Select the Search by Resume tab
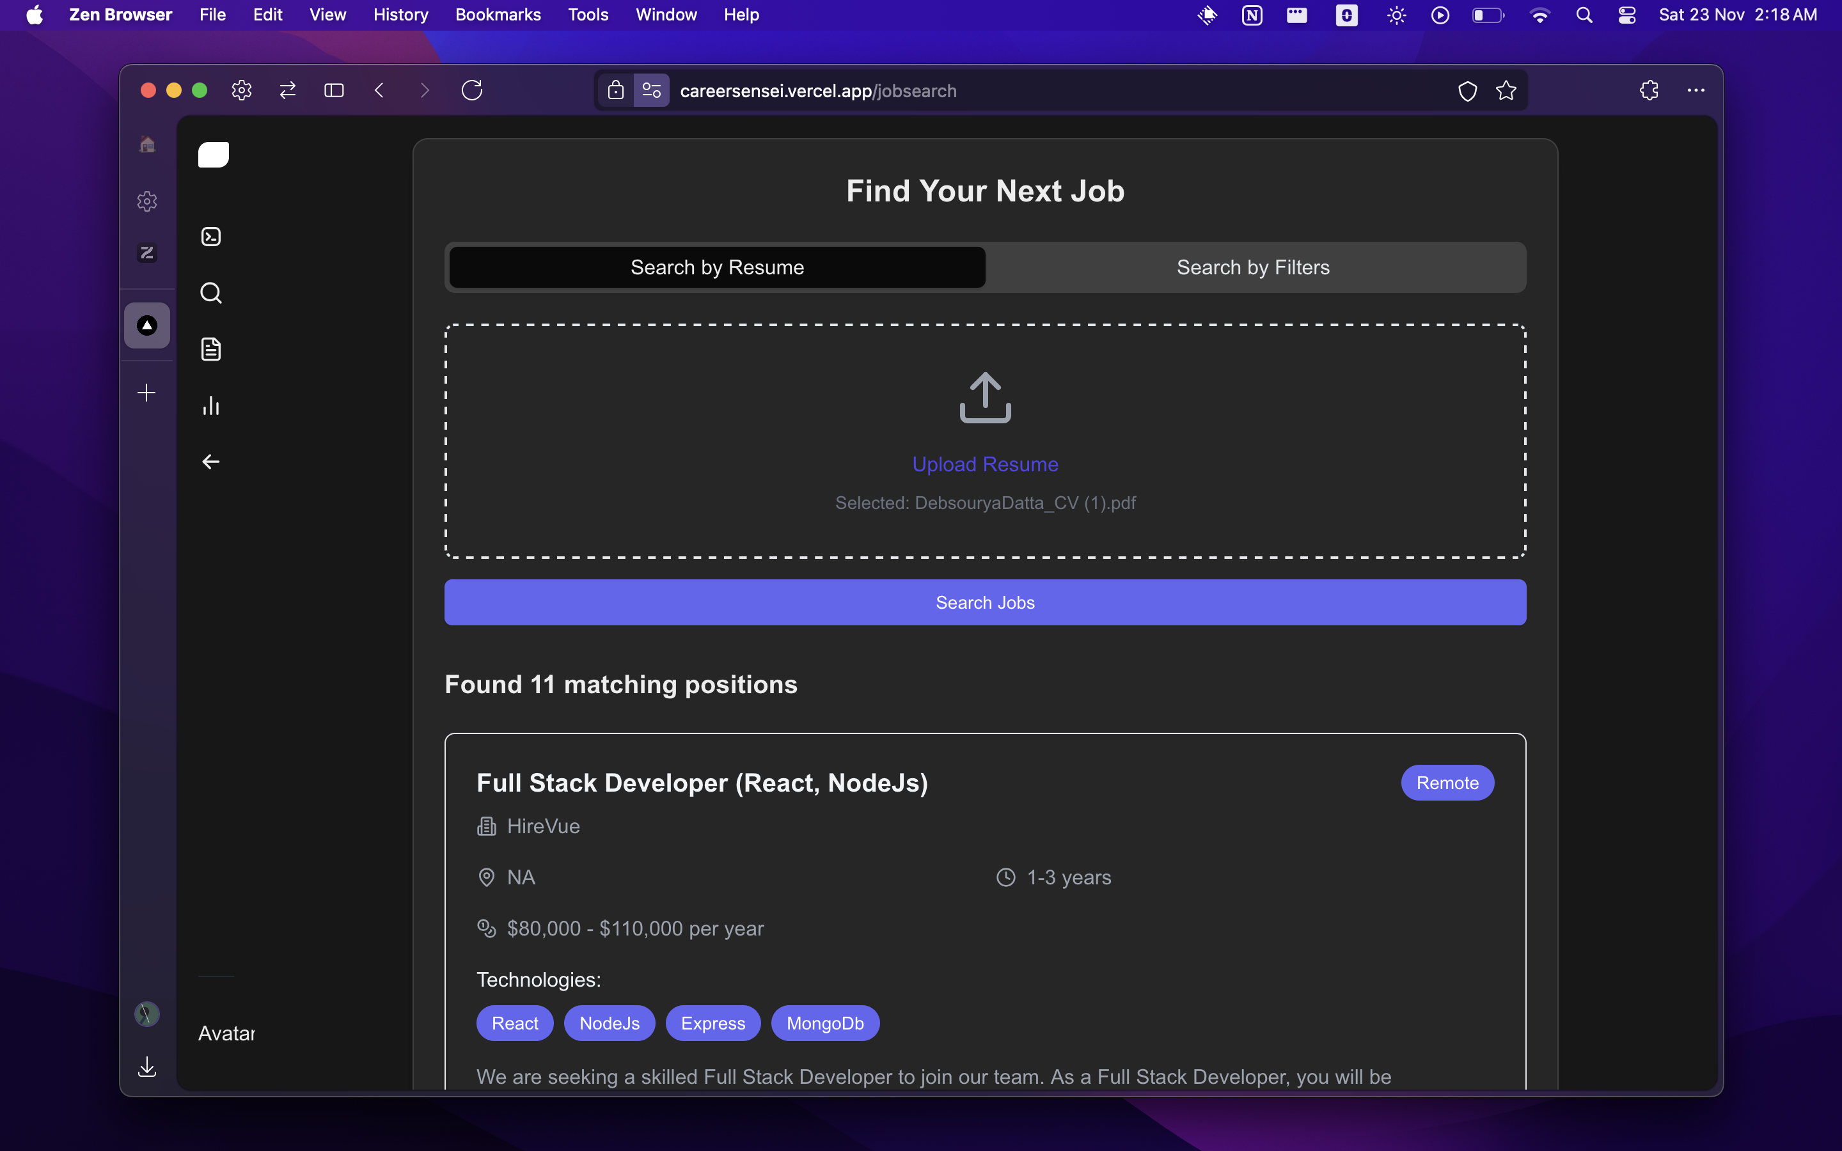The height and width of the screenshot is (1151, 1842). click(717, 267)
